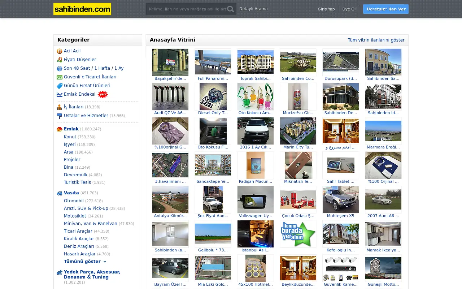Open the Deniz Araçları subcategory

(x=79, y=246)
